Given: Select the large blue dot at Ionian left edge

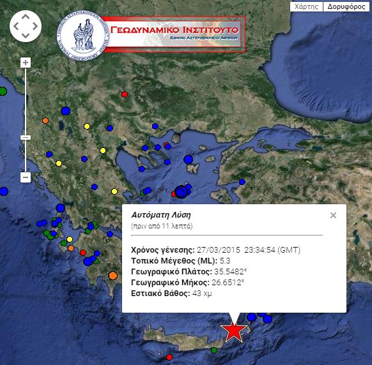Looking at the screenshot, I should point(4,191).
